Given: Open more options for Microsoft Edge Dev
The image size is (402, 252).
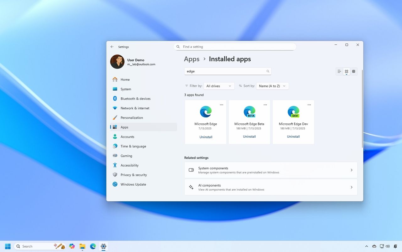Looking at the screenshot, I should tap(309, 105).
